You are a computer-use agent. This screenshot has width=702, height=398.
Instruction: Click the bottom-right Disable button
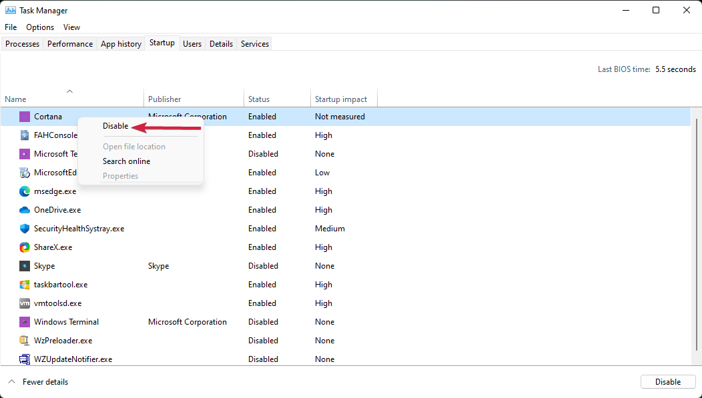tap(667, 382)
